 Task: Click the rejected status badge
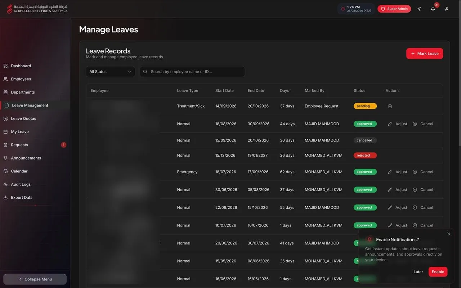[365, 156]
